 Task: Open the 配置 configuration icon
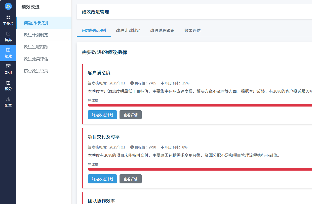point(8,102)
